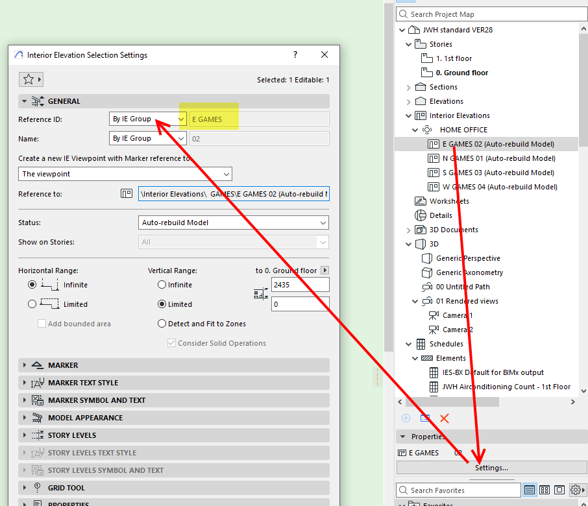Expand Elevations in Project Map
Image resolution: width=588 pixels, height=506 pixels.
coord(409,102)
